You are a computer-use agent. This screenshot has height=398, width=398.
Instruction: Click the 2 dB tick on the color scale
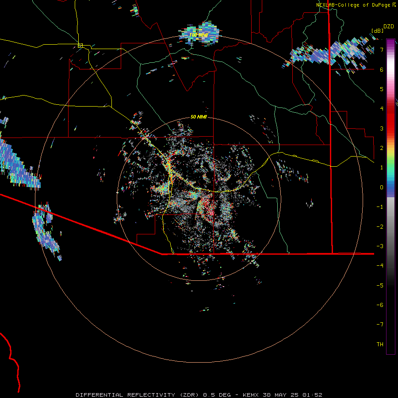tap(382, 148)
